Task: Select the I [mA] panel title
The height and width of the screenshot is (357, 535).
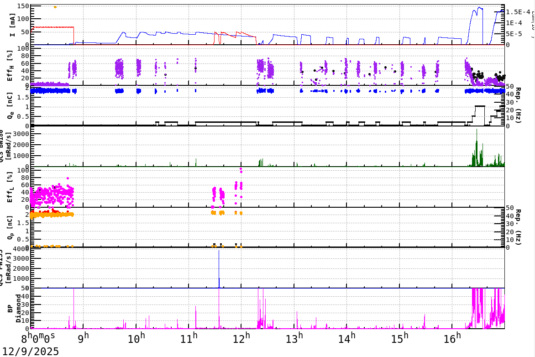Action: pos(13,25)
